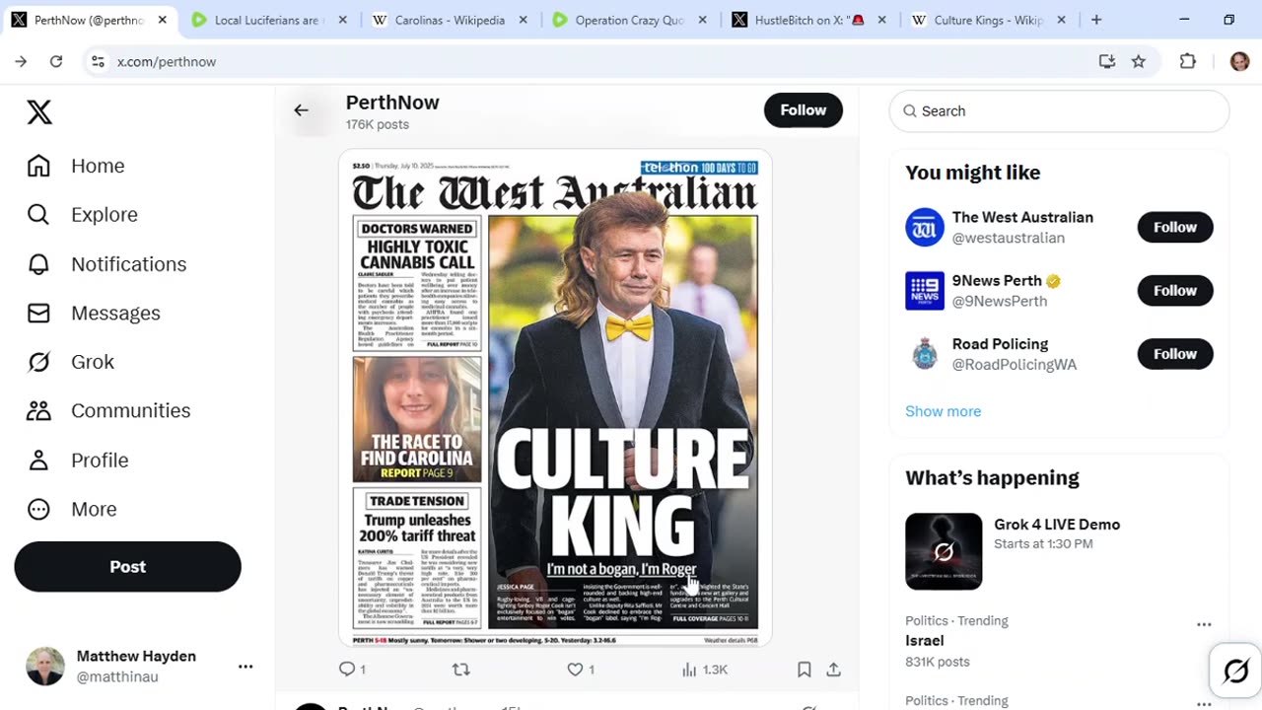Open browser Extensions menu
Viewport: 1262px width, 710px height.
click(x=1188, y=61)
